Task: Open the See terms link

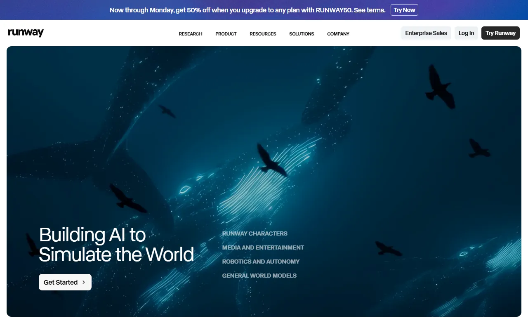Action: pyautogui.click(x=369, y=10)
